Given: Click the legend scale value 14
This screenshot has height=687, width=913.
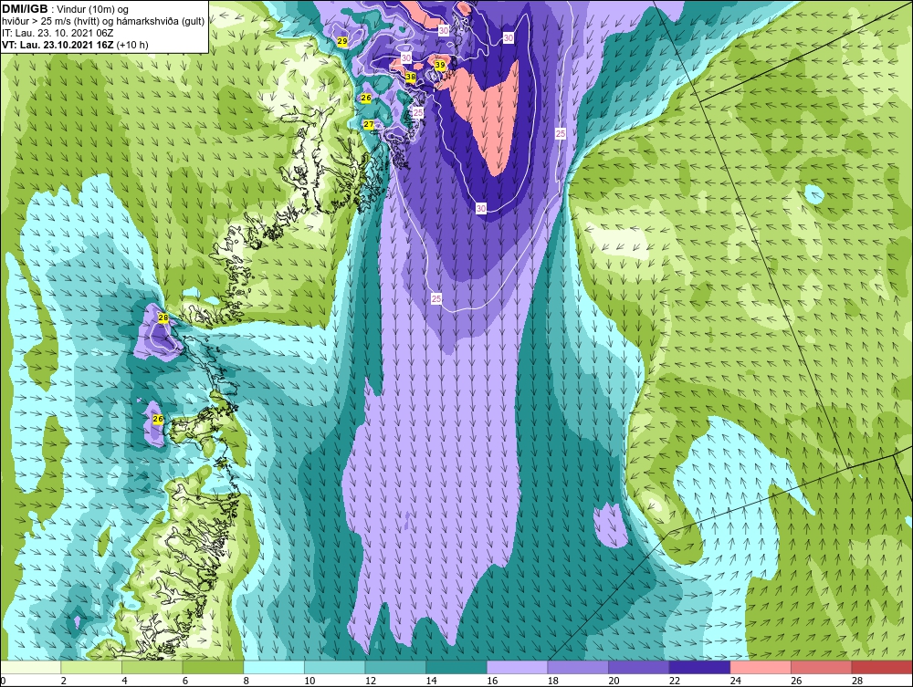Looking at the screenshot, I should point(431,681).
